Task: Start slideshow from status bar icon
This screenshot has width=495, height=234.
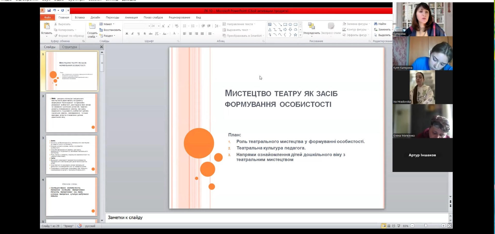Action: coord(399,226)
